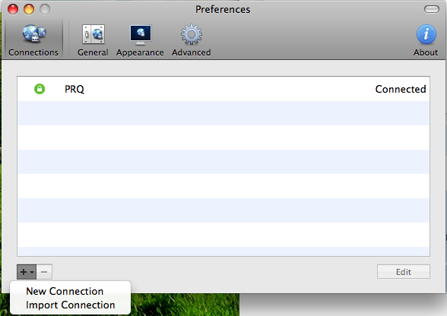
Task: Click the plus add connection button
Action: pyautogui.click(x=24, y=272)
